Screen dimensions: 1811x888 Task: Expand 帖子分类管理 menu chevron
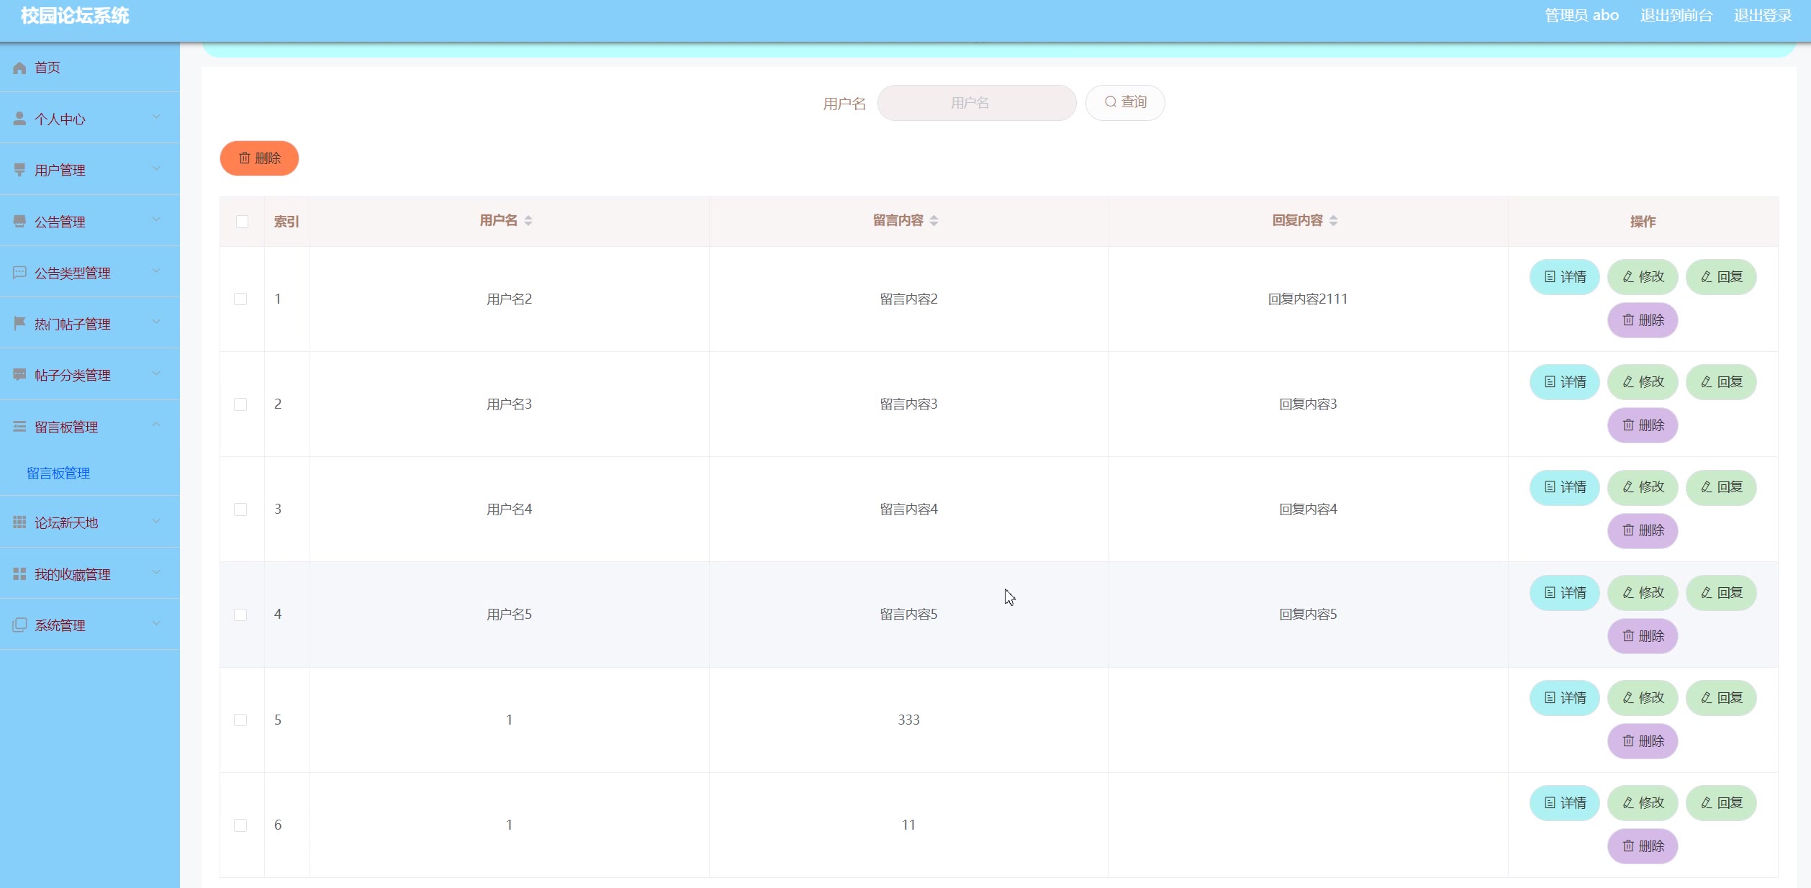[156, 373]
